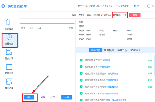Click shield icon beside 检测标题是否存在违规风险

81,60
